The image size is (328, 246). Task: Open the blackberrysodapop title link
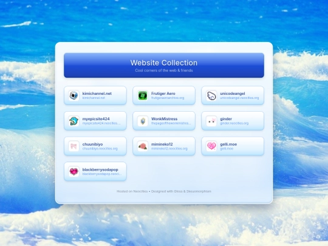(100, 169)
